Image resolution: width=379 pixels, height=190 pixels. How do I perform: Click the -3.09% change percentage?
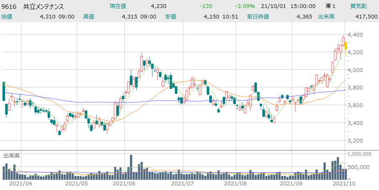click(245, 6)
